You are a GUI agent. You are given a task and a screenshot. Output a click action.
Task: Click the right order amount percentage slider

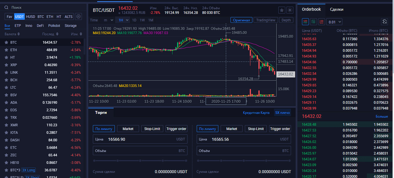point(244,161)
